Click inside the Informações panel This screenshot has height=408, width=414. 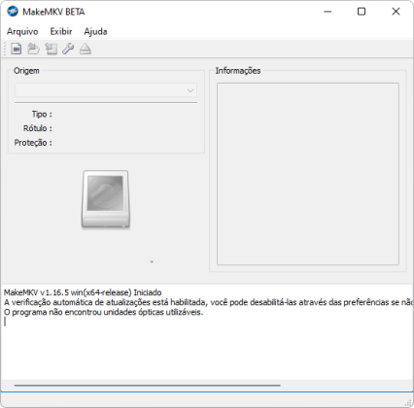coord(308,174)
